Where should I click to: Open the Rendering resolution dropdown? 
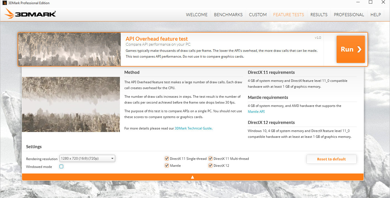coord(87,159)
